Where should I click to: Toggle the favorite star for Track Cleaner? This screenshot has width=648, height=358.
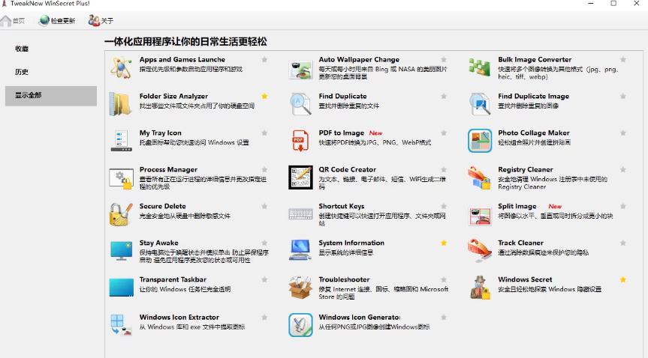point(623,243)
